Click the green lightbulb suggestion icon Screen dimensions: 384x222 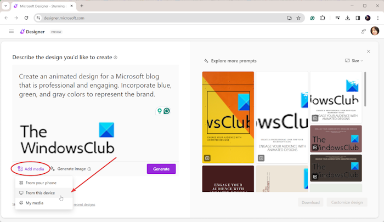[160, 111]
